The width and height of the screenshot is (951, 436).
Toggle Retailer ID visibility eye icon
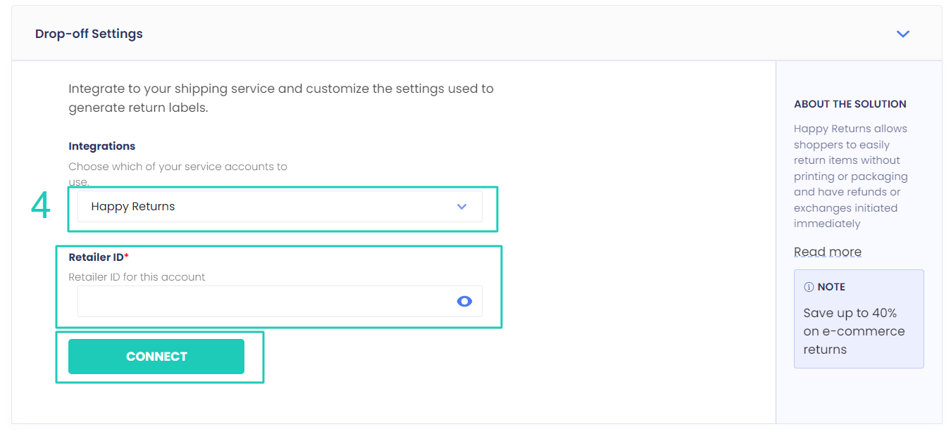pyautogui.click(x=464, y=301)
